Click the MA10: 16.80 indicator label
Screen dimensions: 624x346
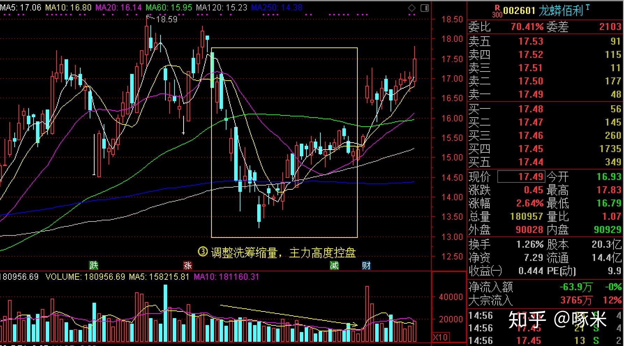tap(68, 7)
